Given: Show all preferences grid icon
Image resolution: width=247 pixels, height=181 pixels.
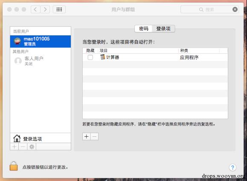Looking at the screenshot, I should pyautogui.click(x=59, y=9).
